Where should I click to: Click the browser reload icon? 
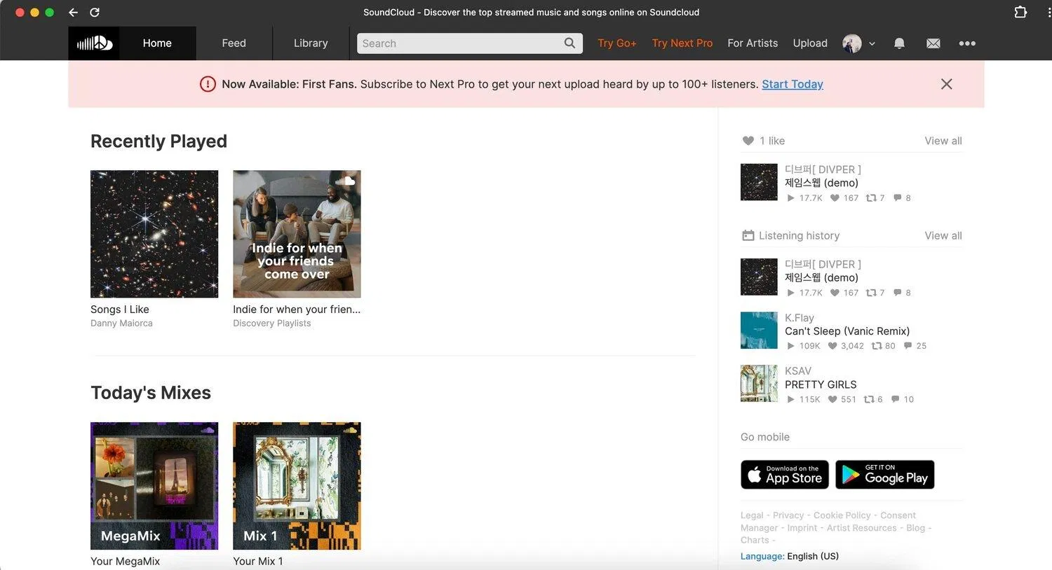click(x=95, y=12)
